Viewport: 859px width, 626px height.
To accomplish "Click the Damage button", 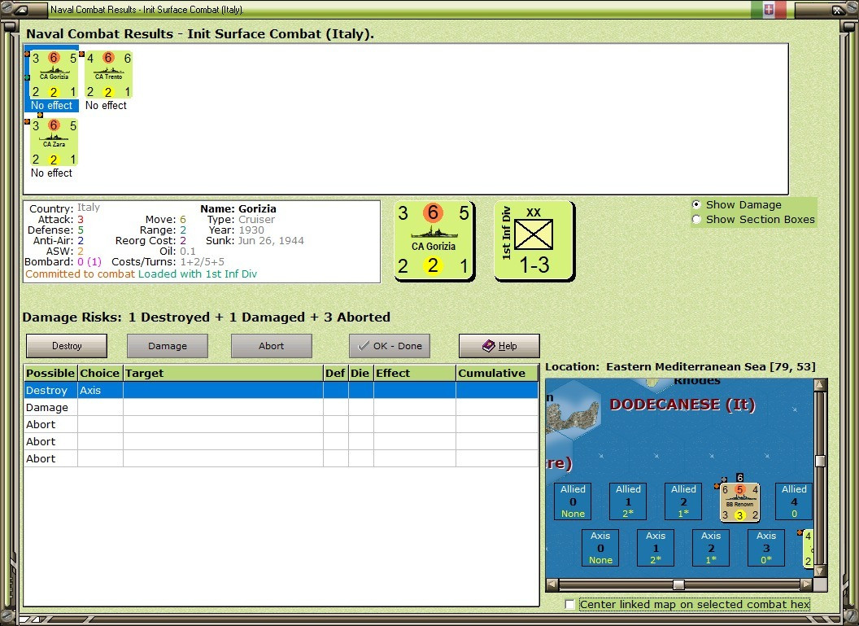I will tap(168, 346).
